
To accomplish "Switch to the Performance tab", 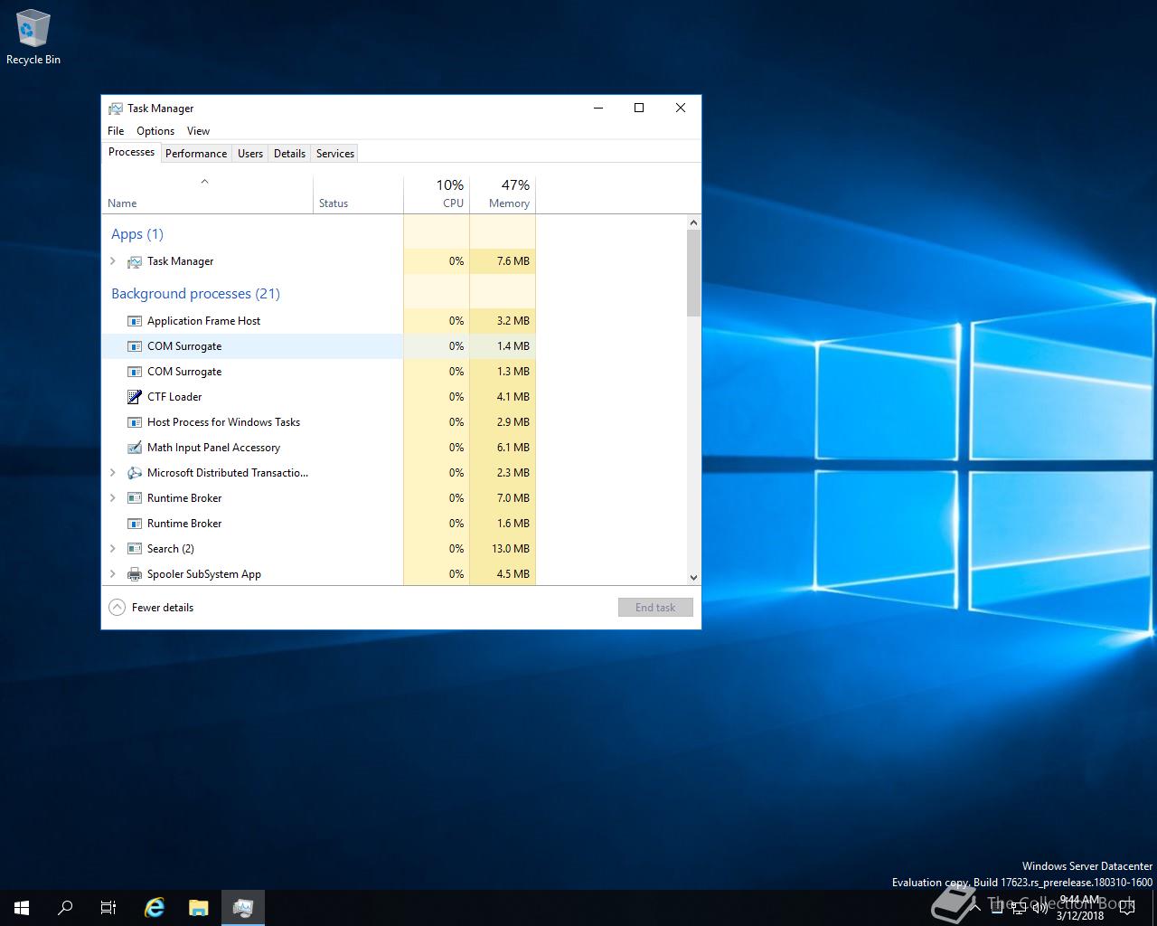I will pos(196,154).
